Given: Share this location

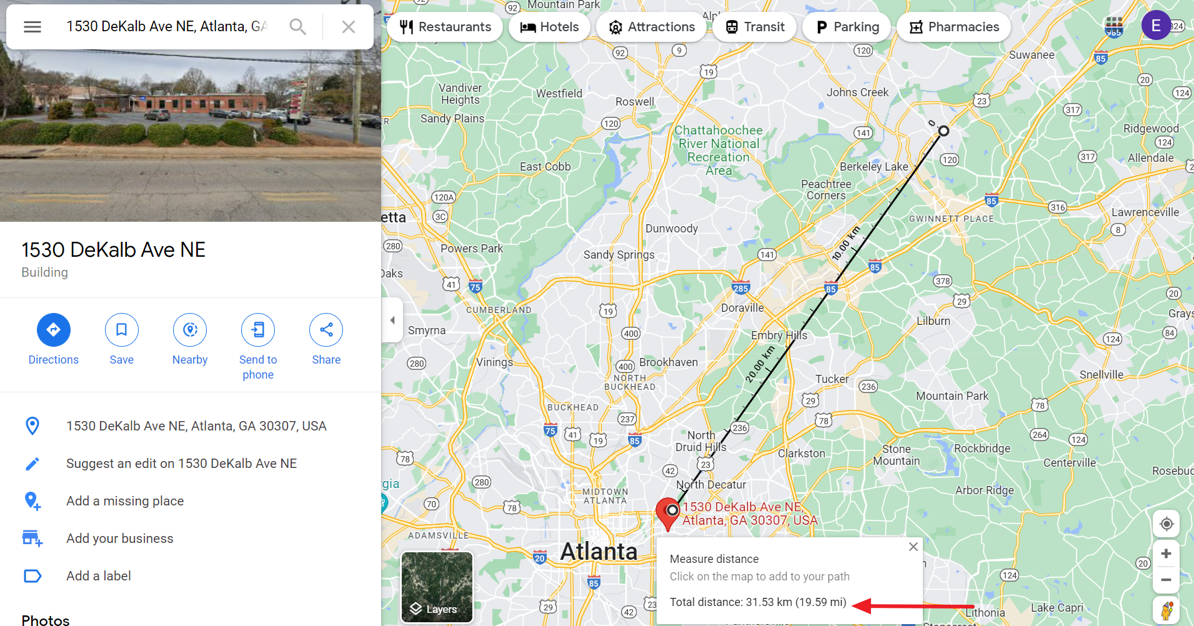Looking at the screenshot, I should (x=326, y=340).
